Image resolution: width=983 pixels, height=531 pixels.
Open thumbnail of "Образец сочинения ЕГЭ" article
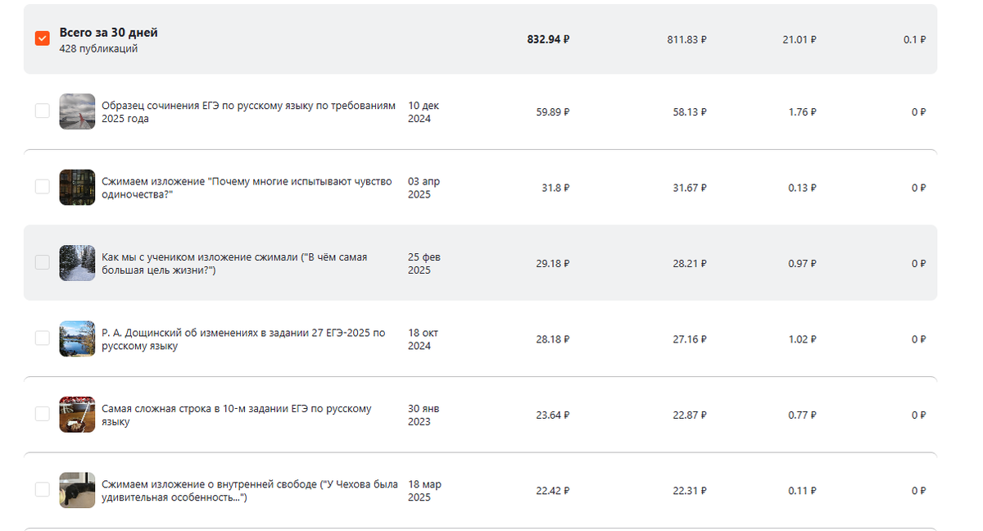click(x=77, y=111)
